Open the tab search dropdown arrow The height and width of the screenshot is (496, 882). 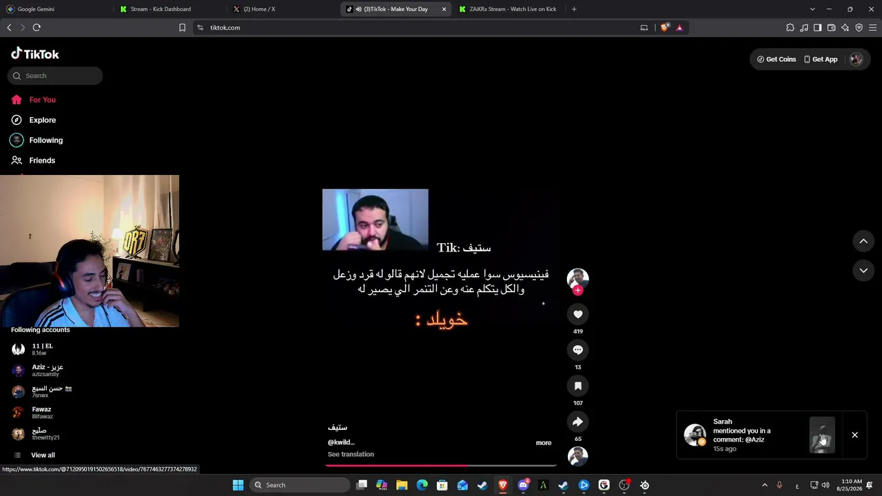coord(812,9)
